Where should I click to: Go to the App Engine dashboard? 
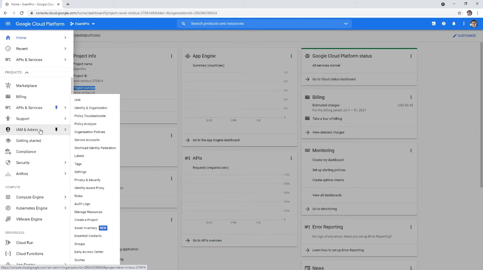coord(216,140)
